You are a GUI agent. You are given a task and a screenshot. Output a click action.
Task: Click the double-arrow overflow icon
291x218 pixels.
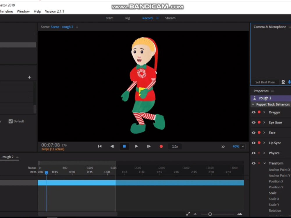223,146
